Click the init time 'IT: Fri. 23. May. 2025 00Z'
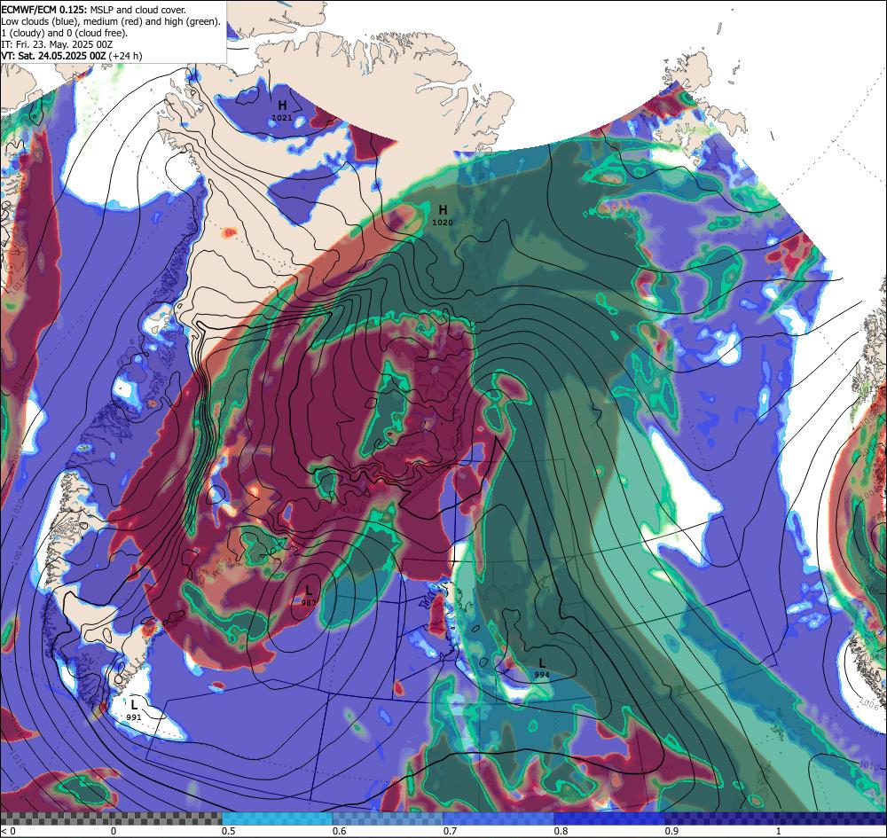 point(57,44)
